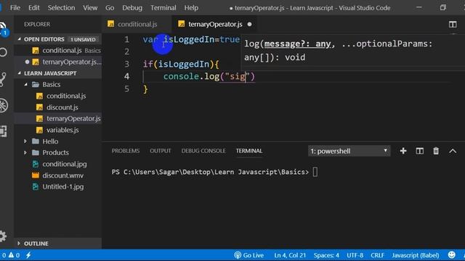465x261 pixels.
Task: Open the Search view in activity bar
Action: point(3,52)
